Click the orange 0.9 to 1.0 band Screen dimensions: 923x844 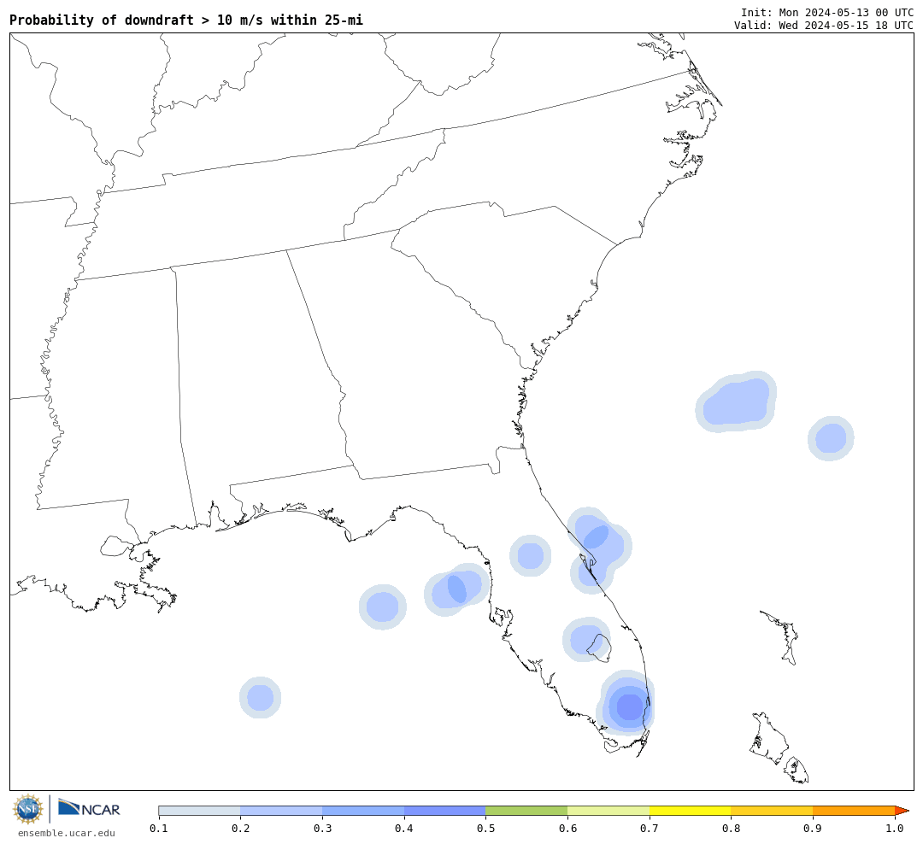[x=854, y=811]
